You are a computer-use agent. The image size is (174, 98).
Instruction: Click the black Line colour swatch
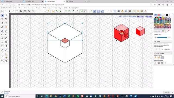click(x=167, y=15)
